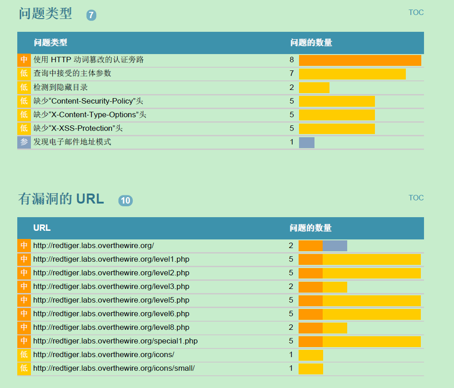Click low severity icon for 检测到隐藏目录 row
Screen dimensions: 454x388
click(24, 87)
